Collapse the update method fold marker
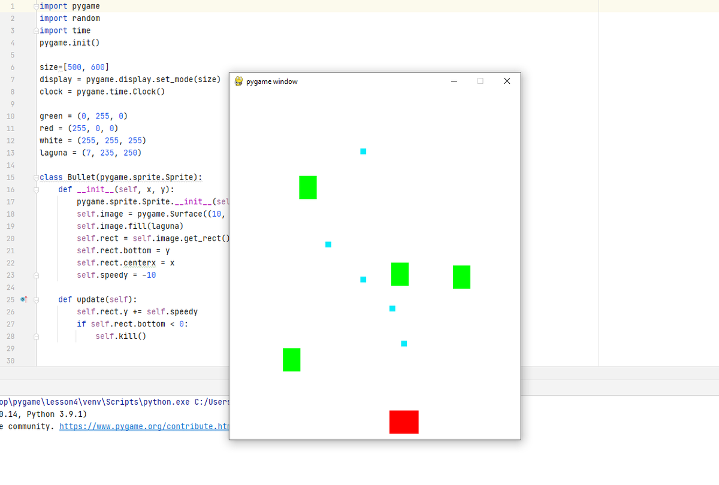The image size is (719, 485). pos(36,299)
